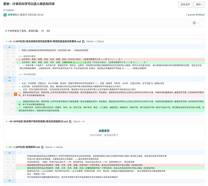
Task: Expand hidden lines below line 54
Action: pyautogui.click(x=9, y=78)
